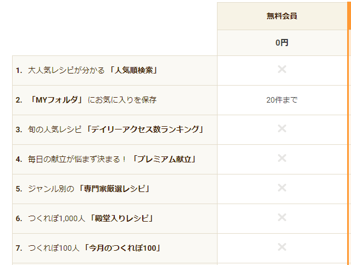Open the 「専門家厳選レシピ」 feature text
Screen dimensions: 351x265
[x=115, y=189]
